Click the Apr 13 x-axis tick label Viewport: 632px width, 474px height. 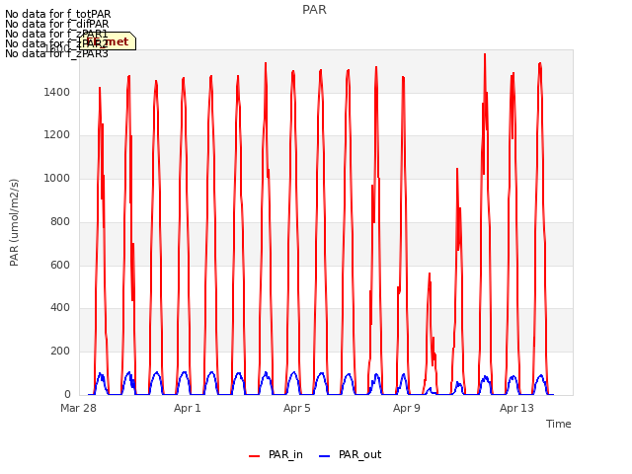pos(516,408)
